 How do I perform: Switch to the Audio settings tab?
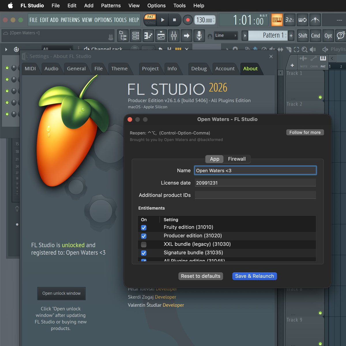51,69
